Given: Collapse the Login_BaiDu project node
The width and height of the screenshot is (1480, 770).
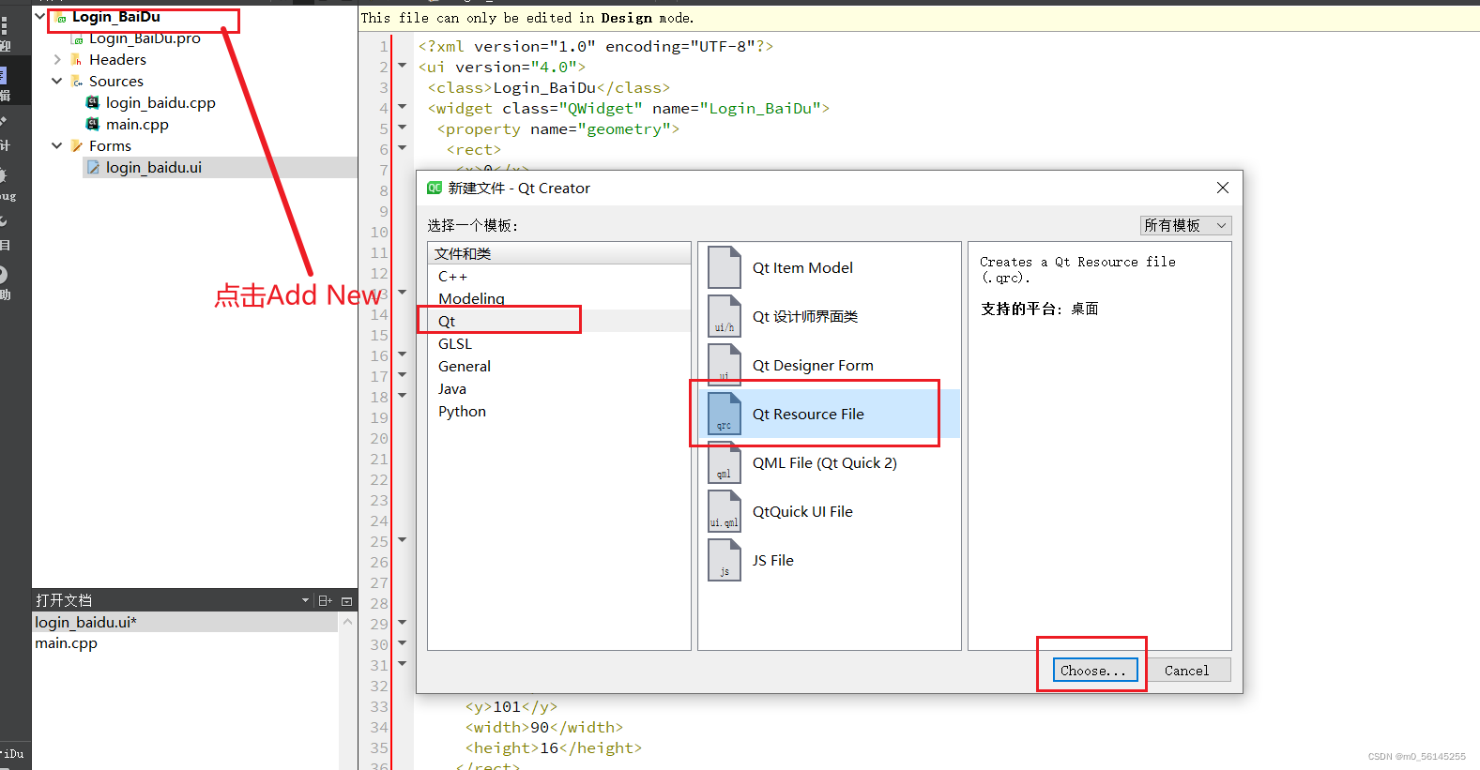Looking at the screenshot, I should pos(40,16).
